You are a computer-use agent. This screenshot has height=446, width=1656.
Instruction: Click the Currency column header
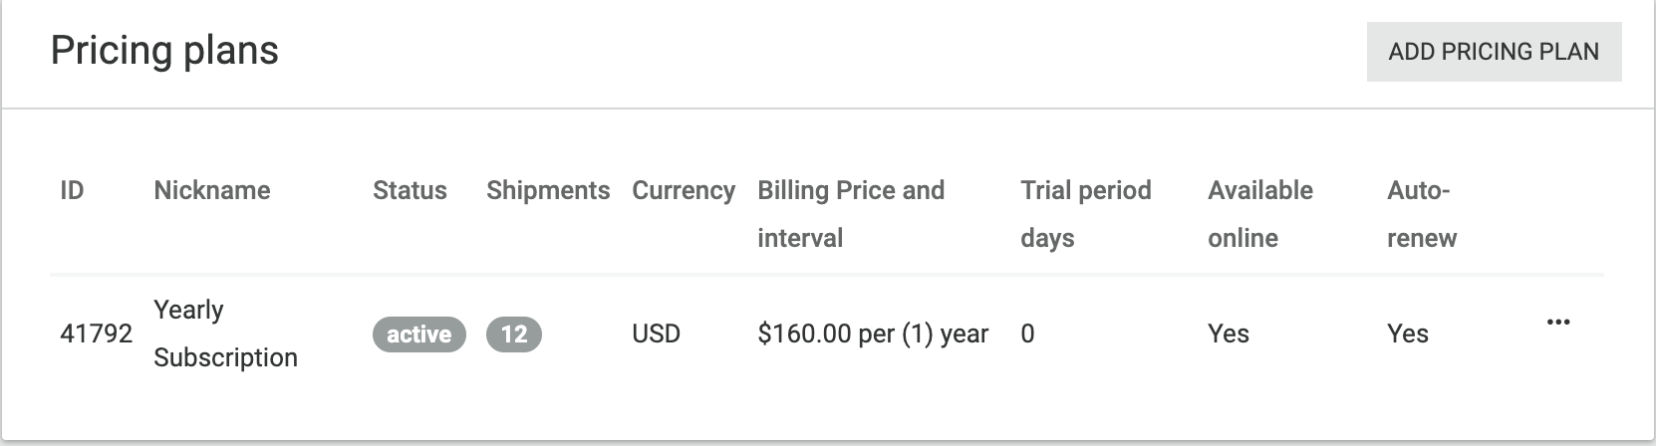[x=684, y=190]
